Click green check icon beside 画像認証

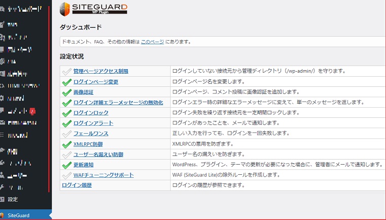click(66, 92)
